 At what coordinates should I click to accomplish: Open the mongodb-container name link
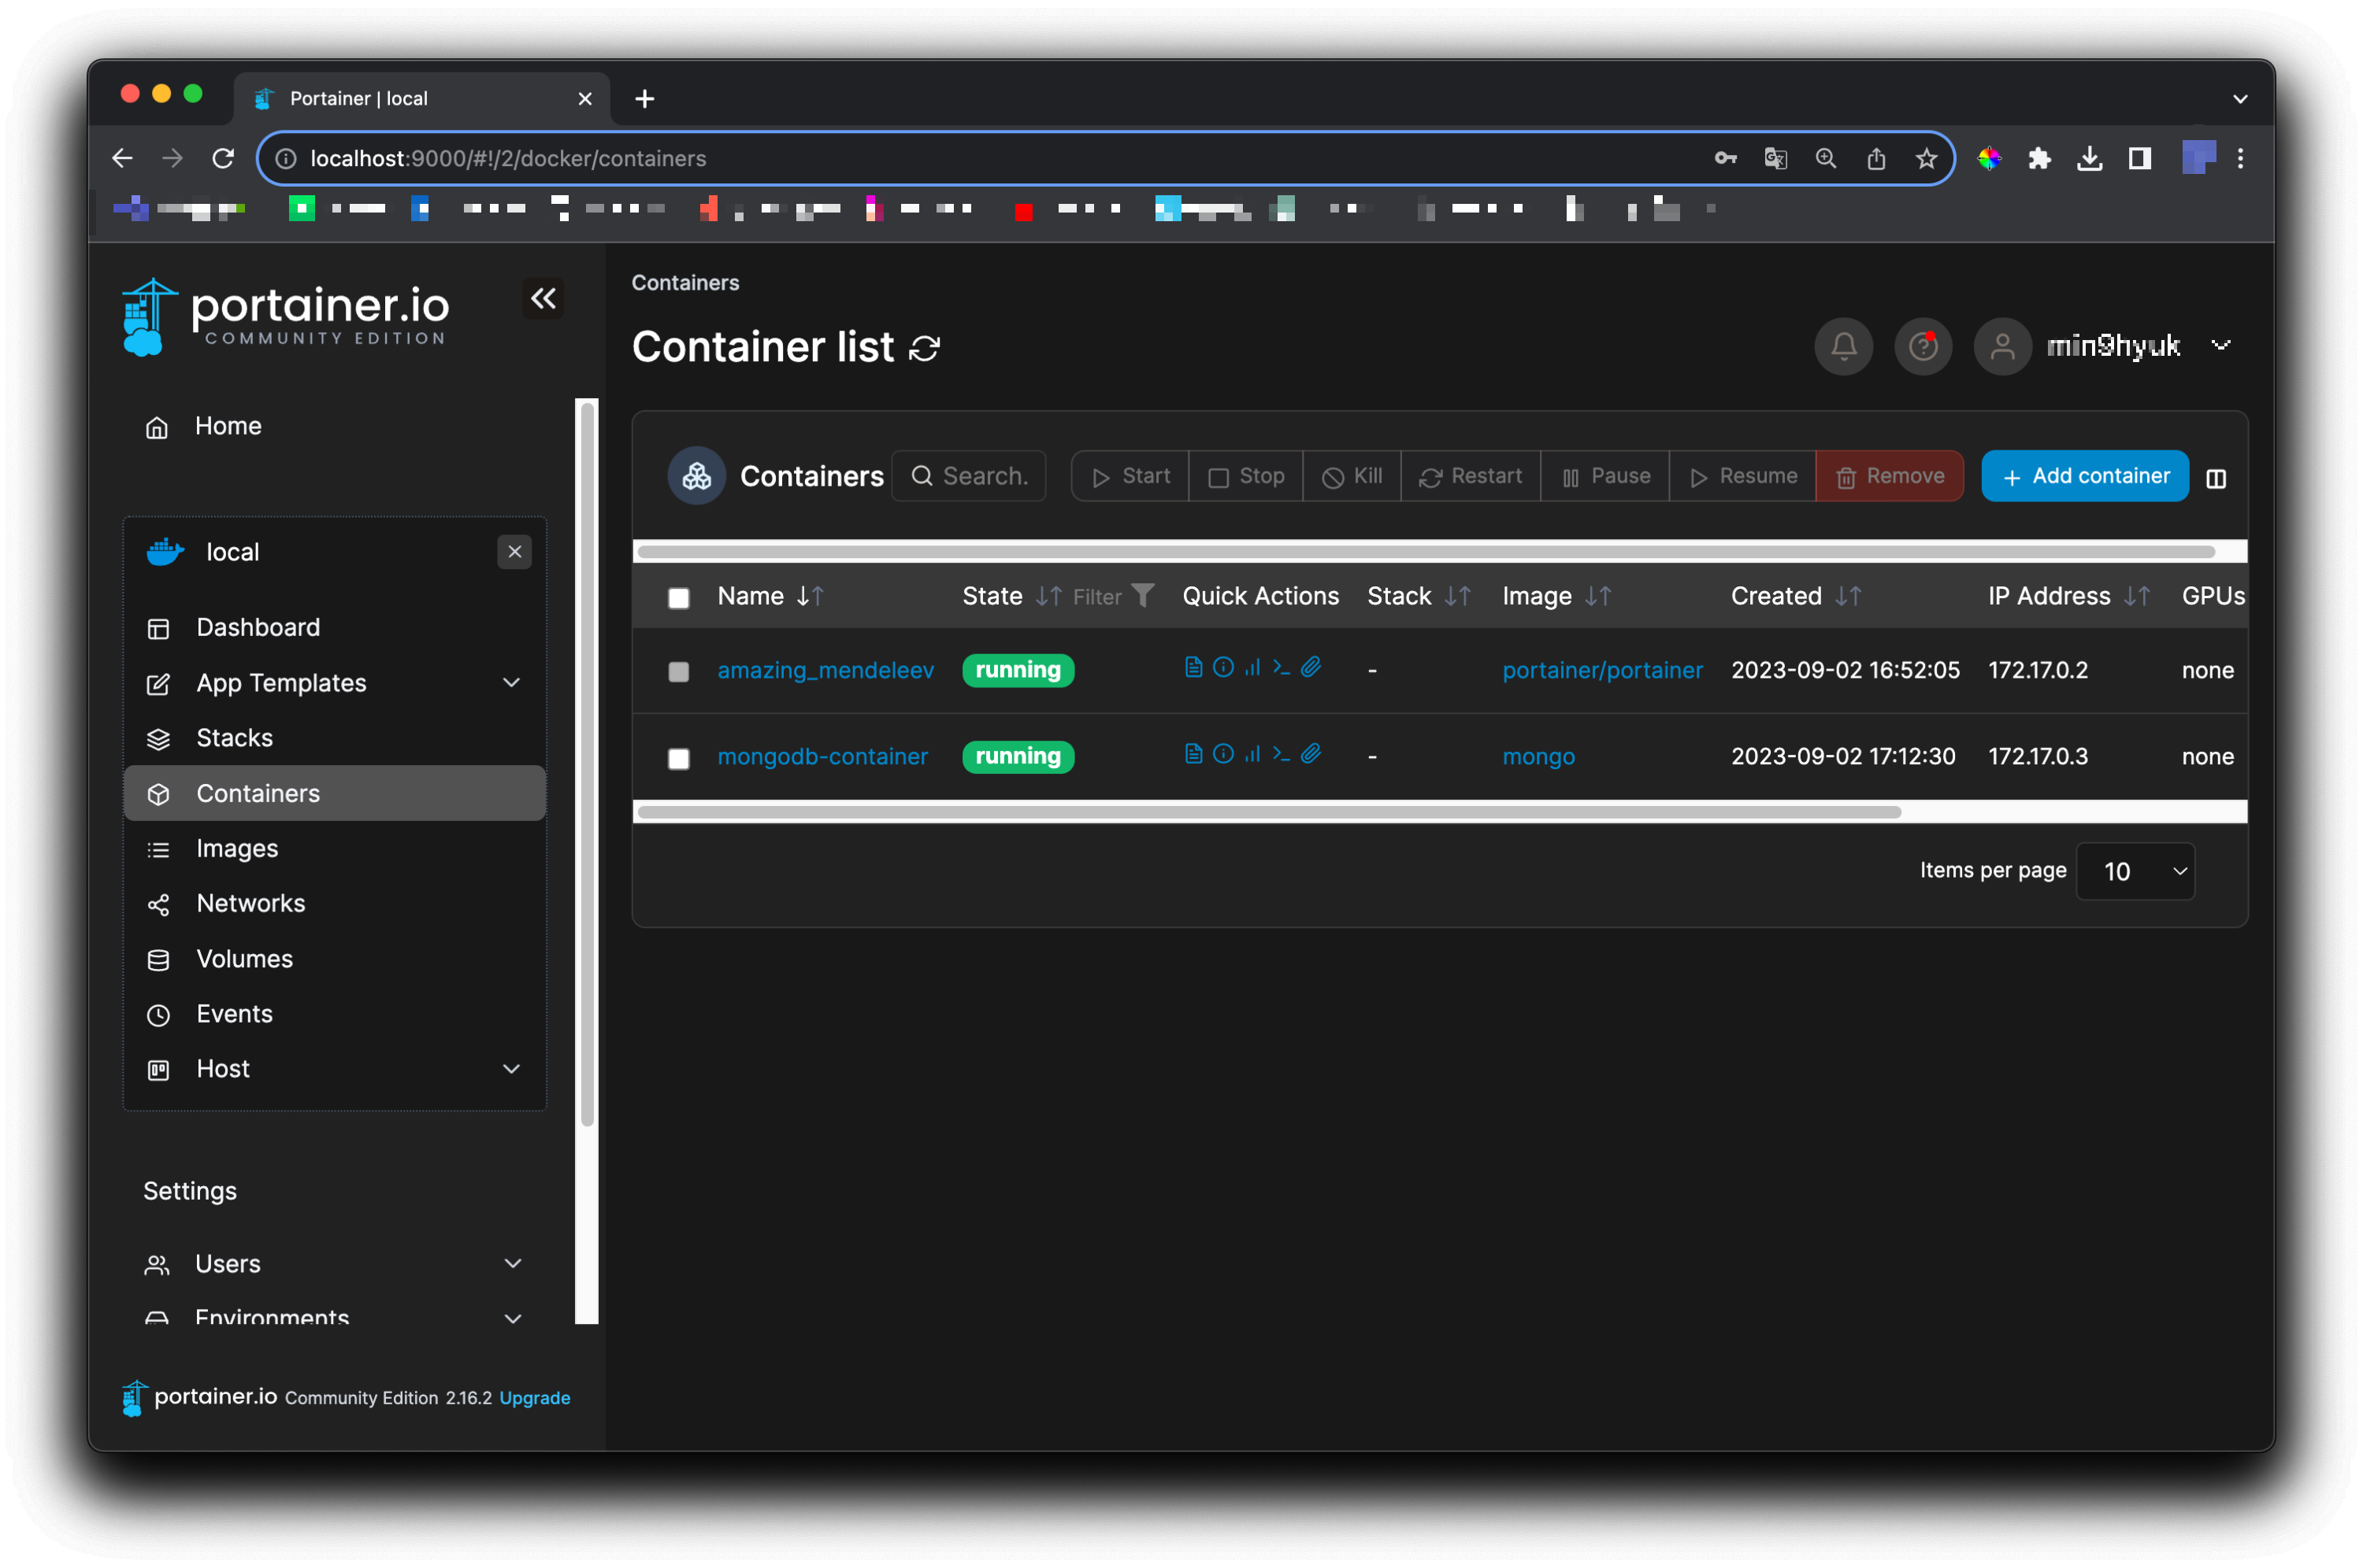click(822, 756)
